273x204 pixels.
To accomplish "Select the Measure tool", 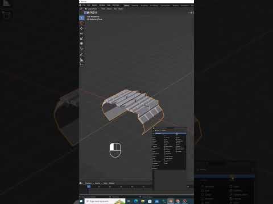I will 82,60.
